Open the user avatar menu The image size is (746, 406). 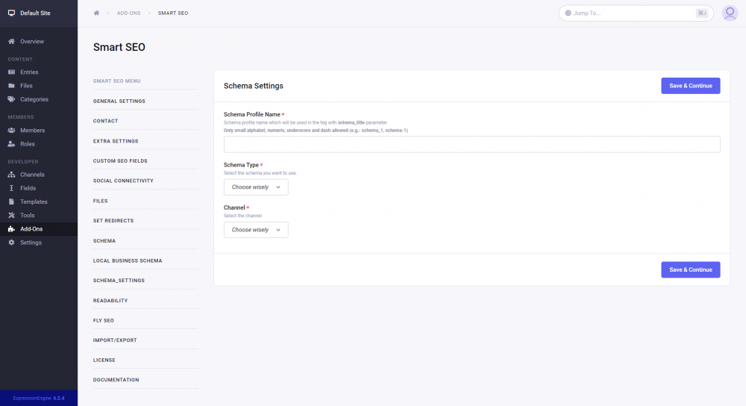pos(730,13)
